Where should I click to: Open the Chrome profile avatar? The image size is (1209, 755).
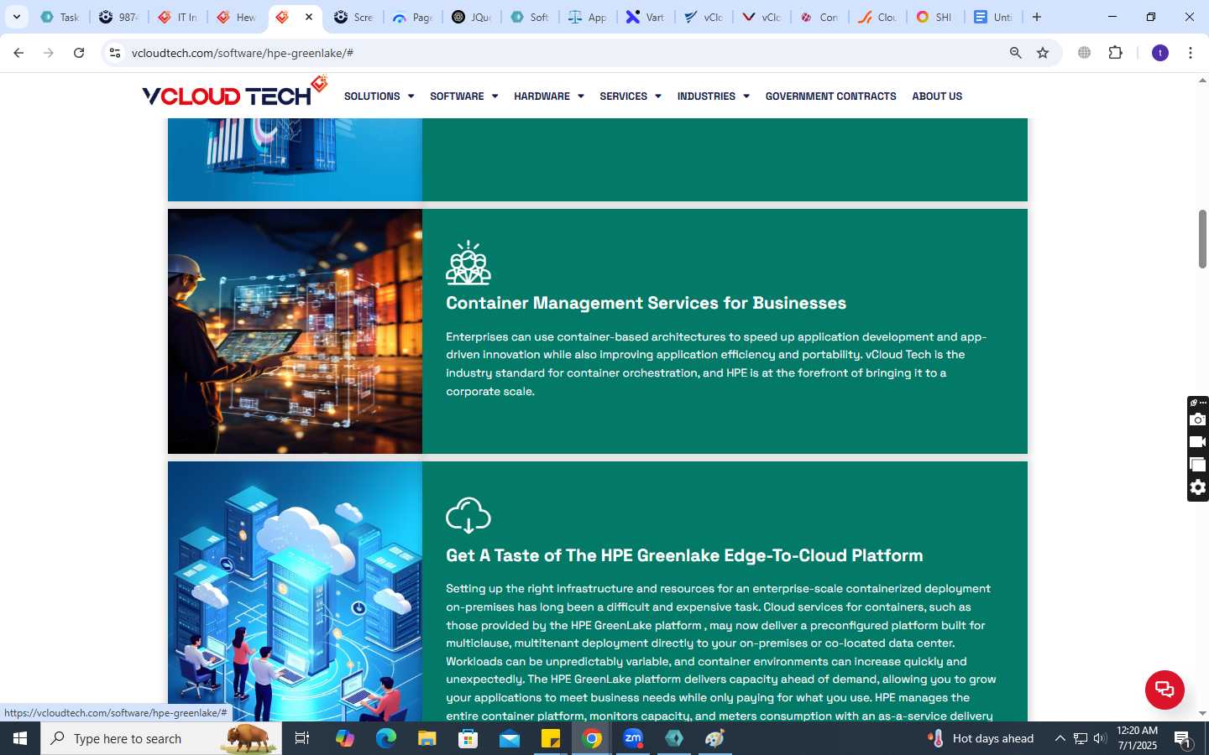click(x=1160, y=53)
